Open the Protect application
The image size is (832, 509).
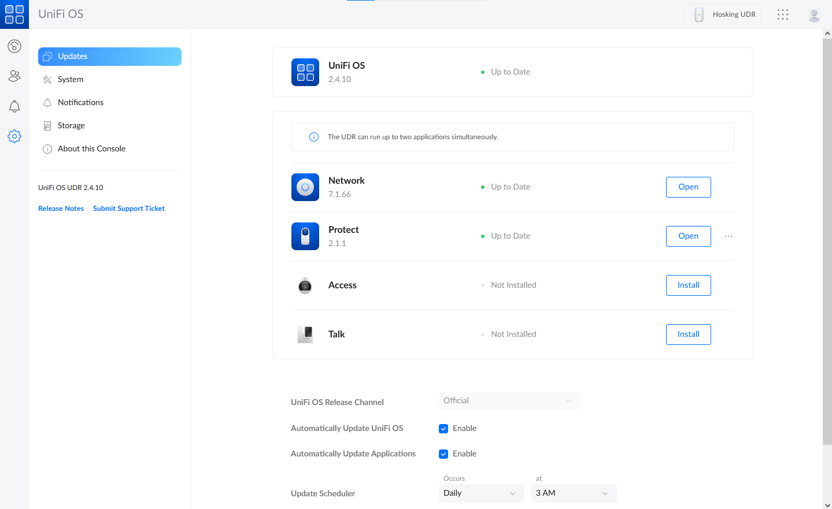coord(688,236)
